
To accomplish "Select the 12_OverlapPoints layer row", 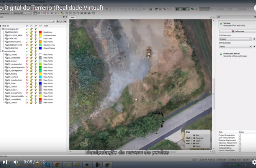I will tap(29, 93).
